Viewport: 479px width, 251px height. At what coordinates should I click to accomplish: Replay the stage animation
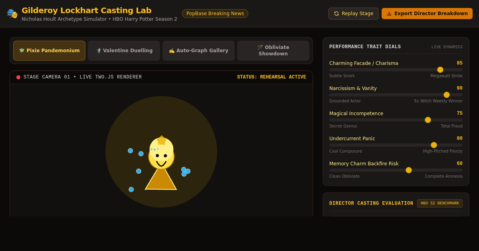point(353,14)
